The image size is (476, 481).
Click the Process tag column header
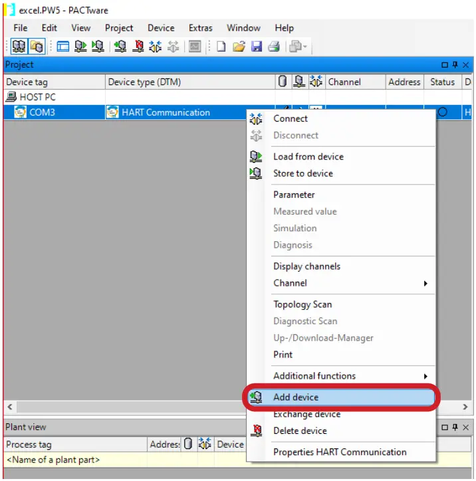[76, 444]
